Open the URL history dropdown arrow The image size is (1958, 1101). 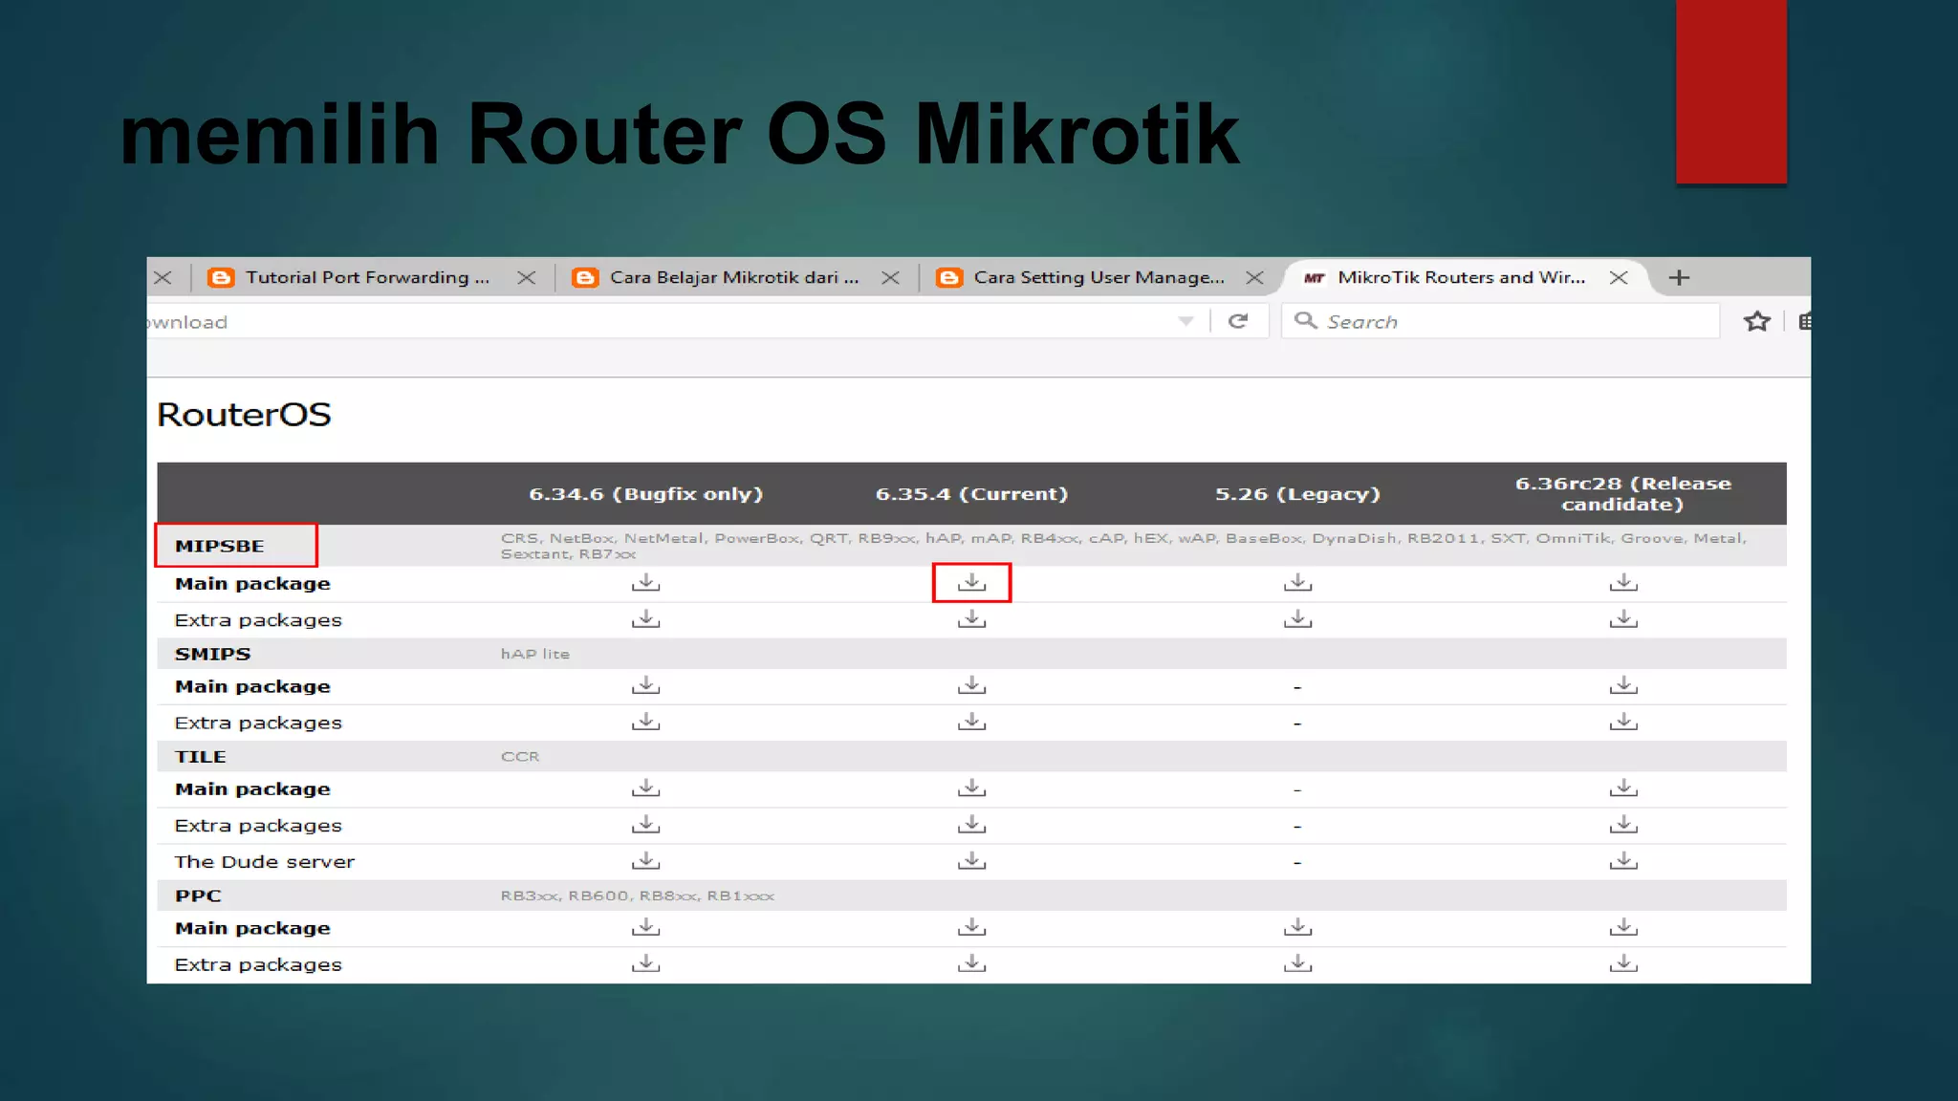coord(1186,322)
